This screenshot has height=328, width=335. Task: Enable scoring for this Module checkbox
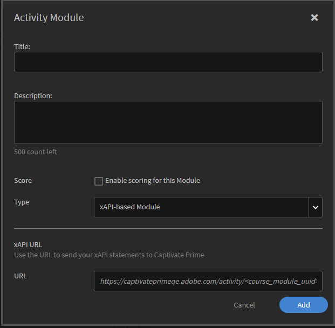99,181
